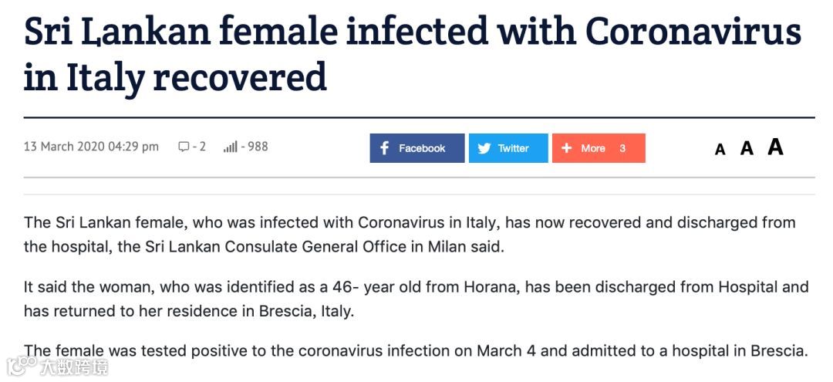Click the comment count showing 2
This screenshot has height=382, width=833.
[199, 147]
